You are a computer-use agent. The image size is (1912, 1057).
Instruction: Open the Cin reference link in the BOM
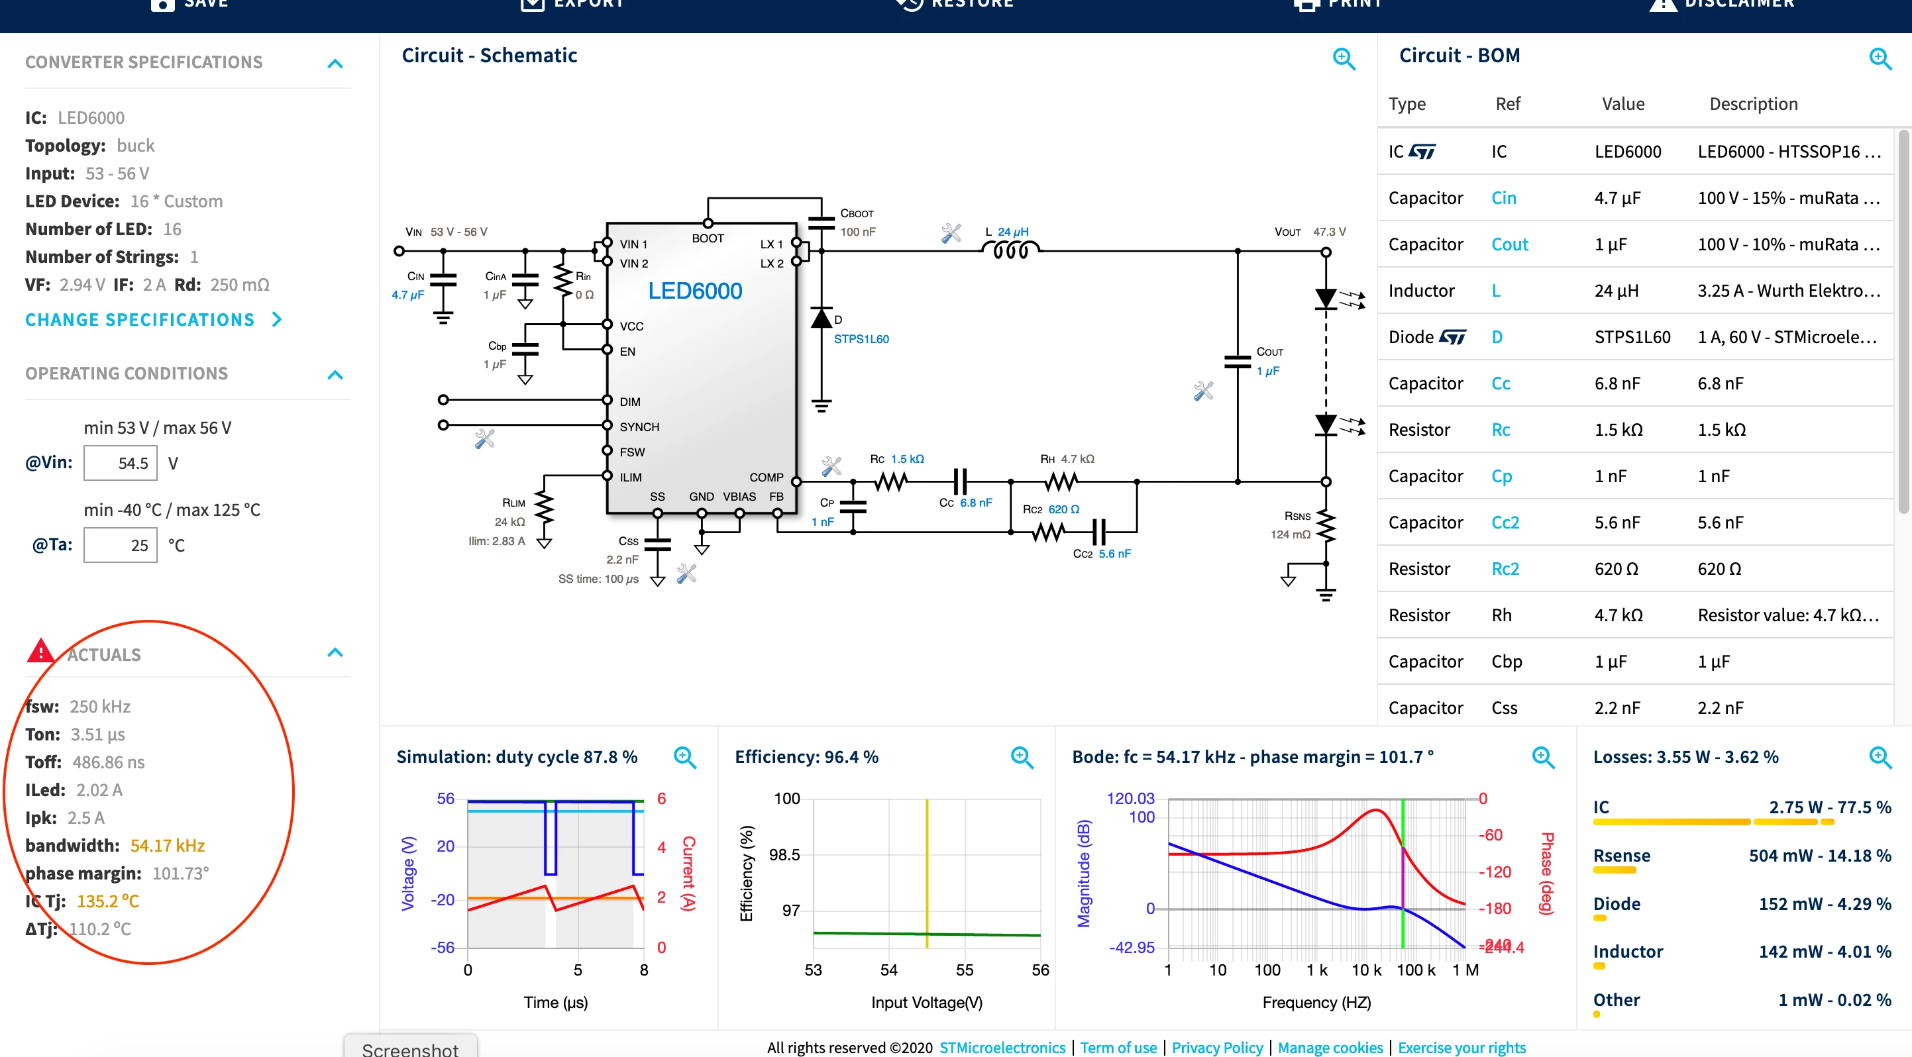(x=1504, y=198)
